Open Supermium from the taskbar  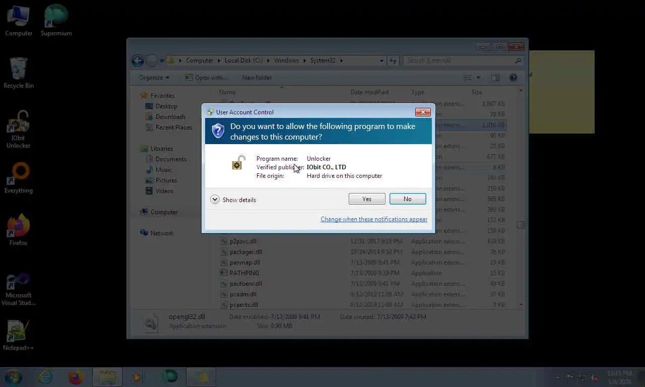170,377
